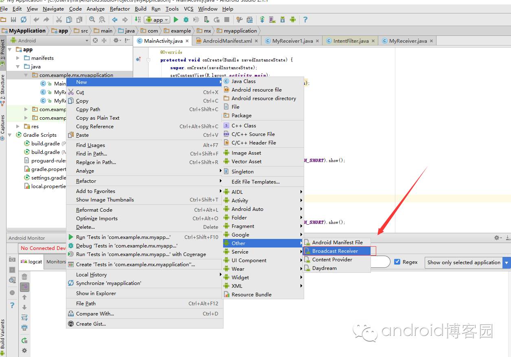Open Show only selected application dropdown
The width and height of the screenshot is (511, 357).
pos(467,262)
